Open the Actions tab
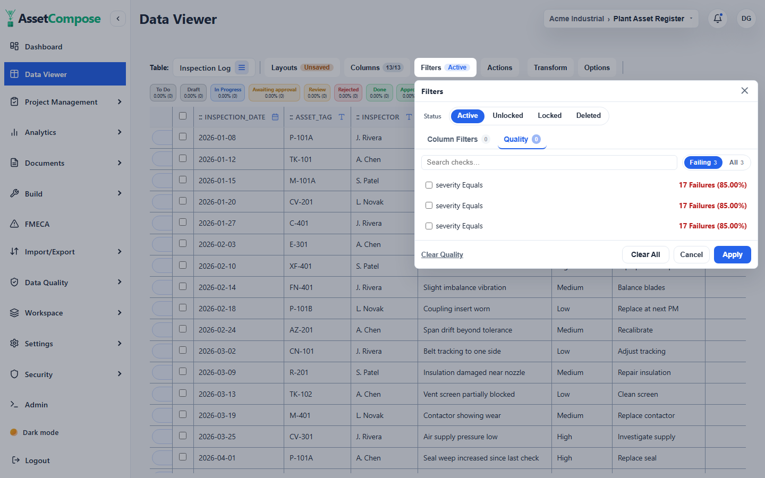 [499, 67]
